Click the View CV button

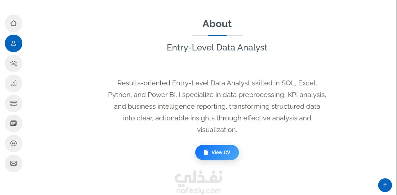pyautogui.click(x=217, y=152)
